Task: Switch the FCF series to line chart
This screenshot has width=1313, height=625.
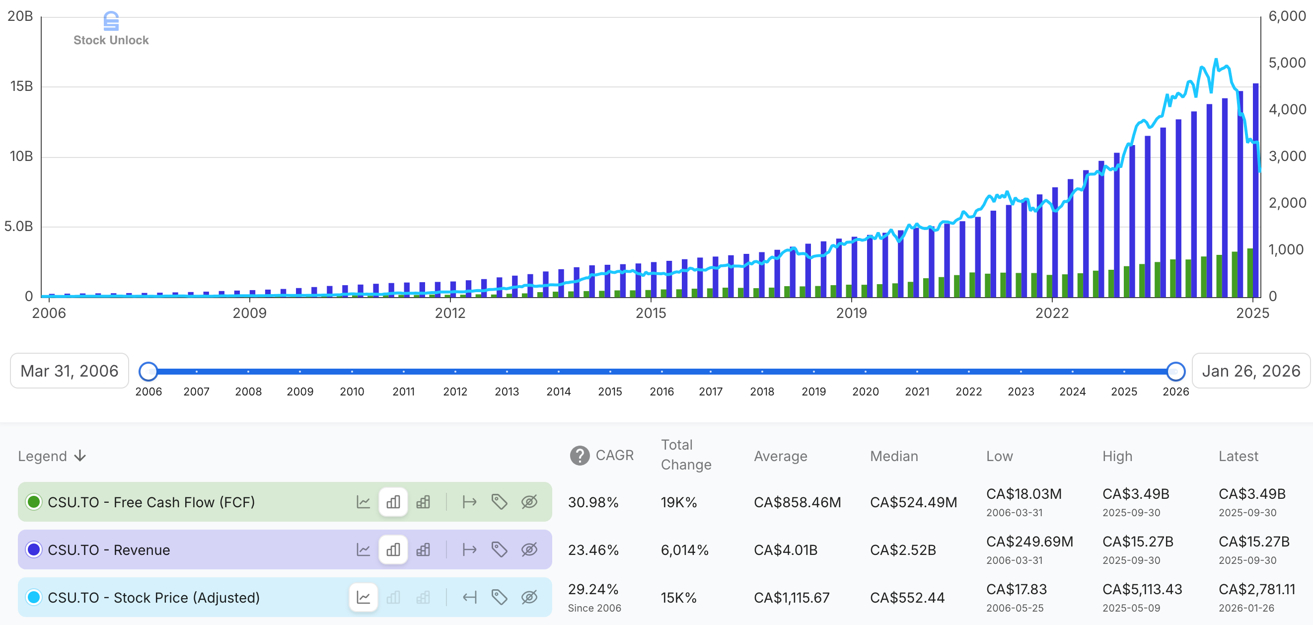Action: (363, 502)
